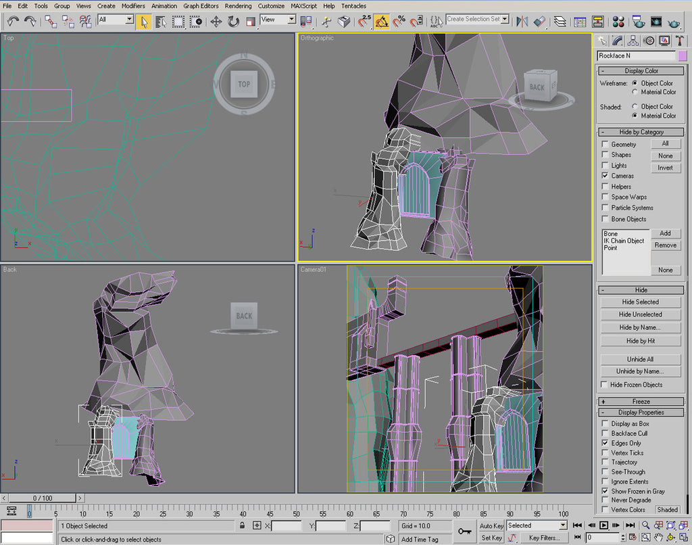Viewport: 692px width, 545px height.
Task: Toggle the selection lock icon
Action: click(x=242, y=525)
